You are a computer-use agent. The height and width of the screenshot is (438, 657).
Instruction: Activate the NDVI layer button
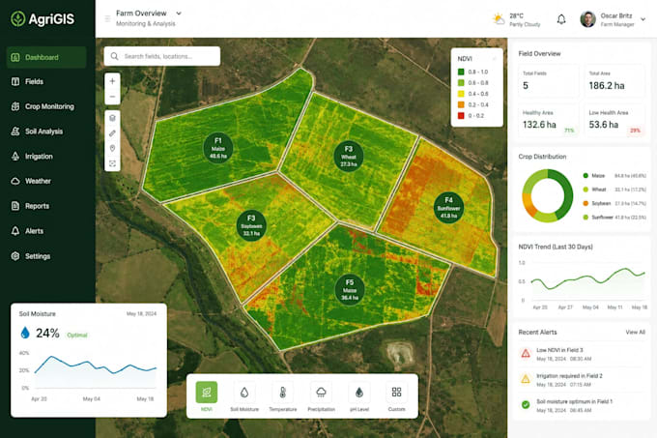[x=207, y=396]
